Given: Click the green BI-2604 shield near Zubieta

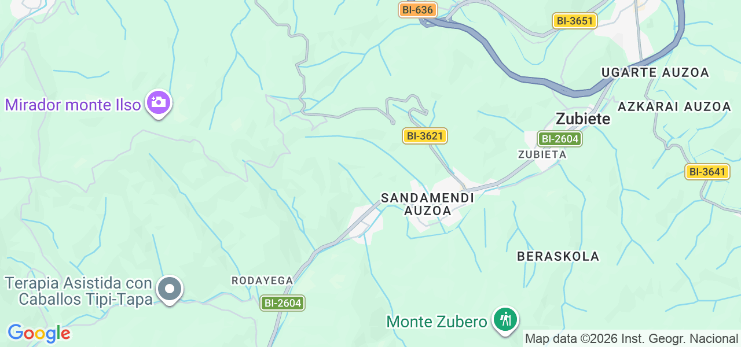Looking at the screenshot, I should tap(559, 139).
